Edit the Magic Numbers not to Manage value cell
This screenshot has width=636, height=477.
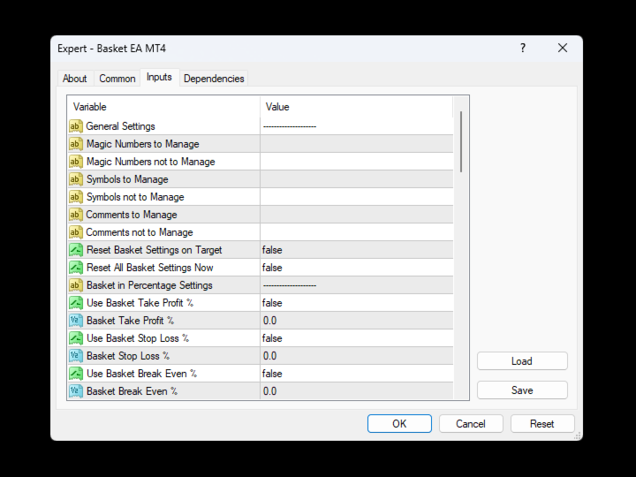pyautogui.click(x=357, y=162)
